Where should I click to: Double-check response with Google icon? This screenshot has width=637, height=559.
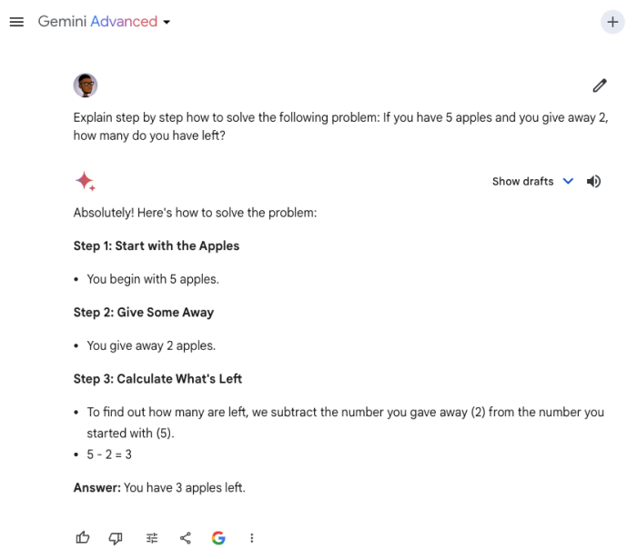(218, 538)
